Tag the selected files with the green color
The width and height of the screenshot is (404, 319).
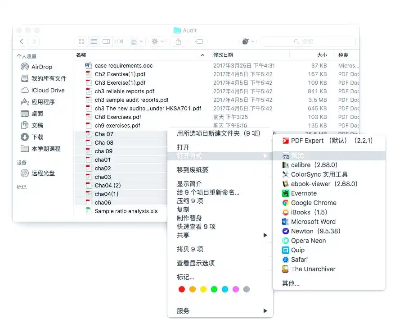pos(214,289)
